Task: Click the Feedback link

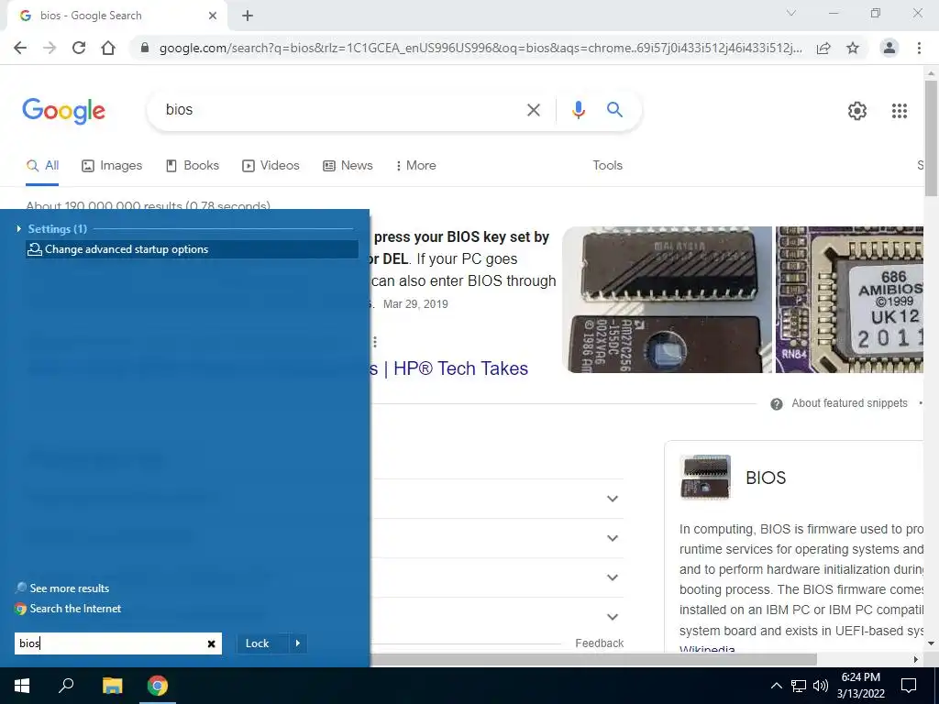Action: coord(600,643)
